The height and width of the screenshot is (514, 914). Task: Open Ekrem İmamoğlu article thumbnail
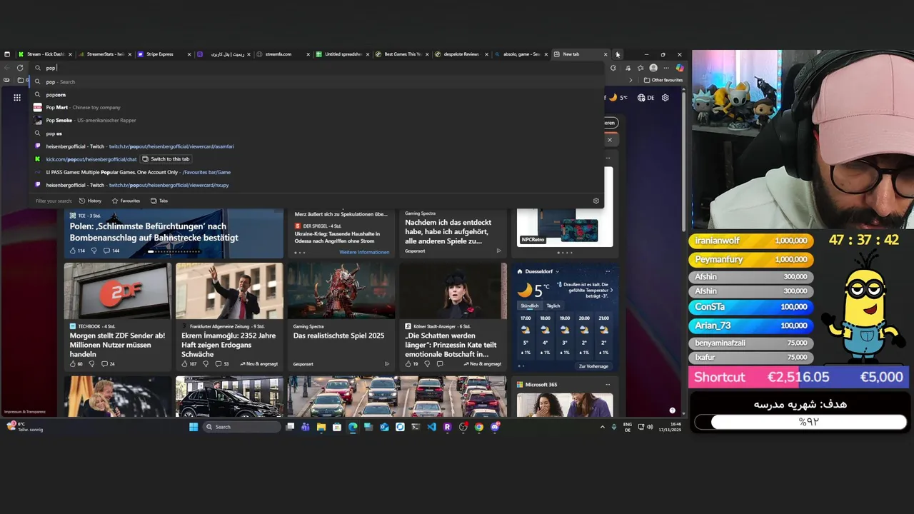(x=229, y=291)
